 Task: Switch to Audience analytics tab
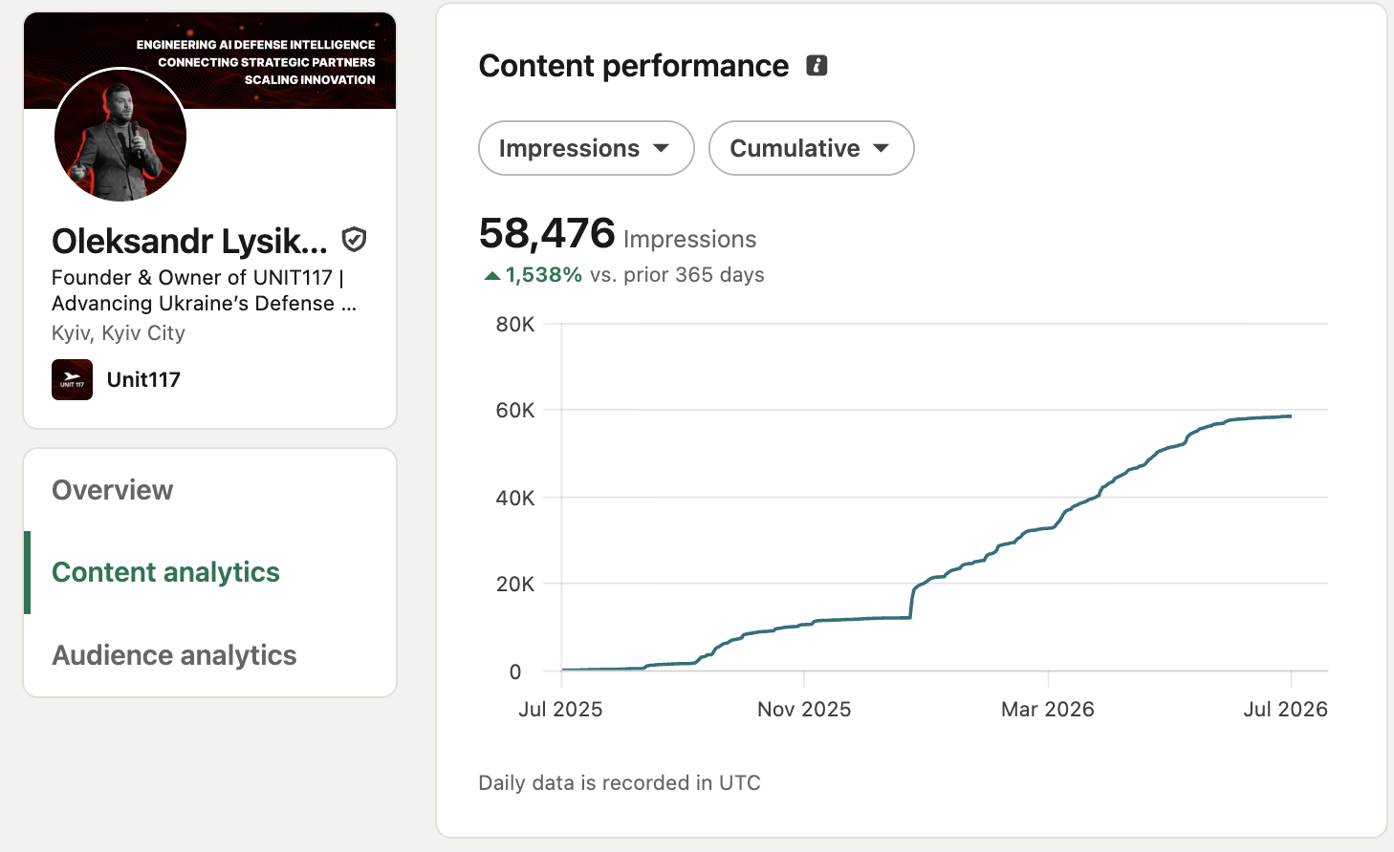[174, 655]
